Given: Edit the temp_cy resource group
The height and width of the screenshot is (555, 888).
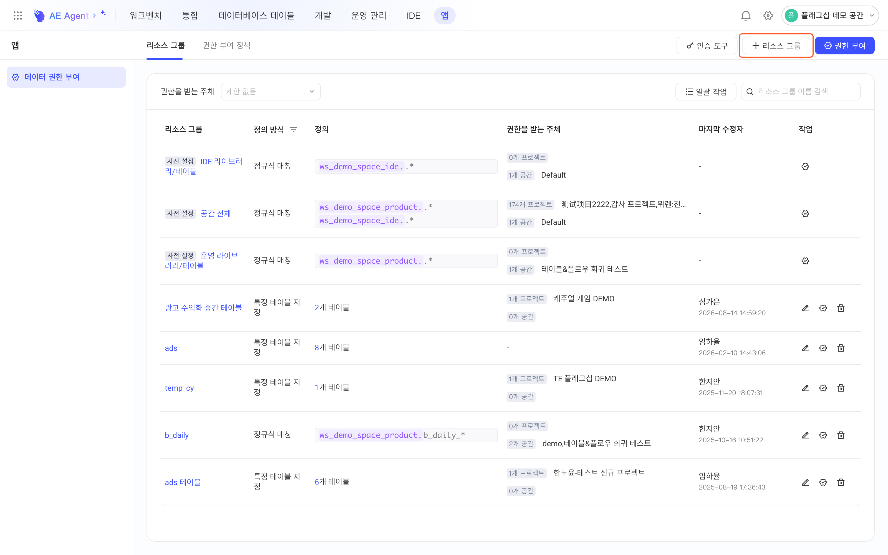Looking at the screenshot, I should 805,388.
